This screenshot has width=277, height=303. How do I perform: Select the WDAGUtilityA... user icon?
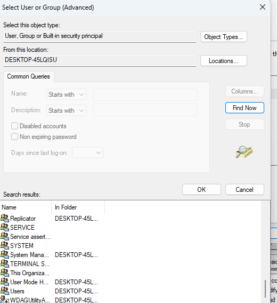tap(5, 299)
